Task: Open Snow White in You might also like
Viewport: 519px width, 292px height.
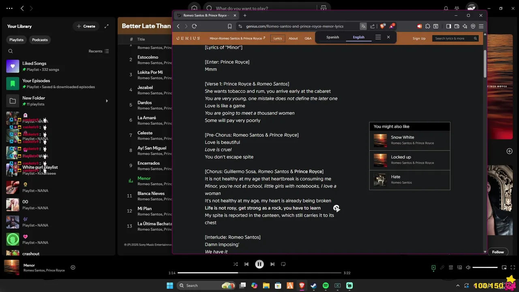Action: coord(410,140)
